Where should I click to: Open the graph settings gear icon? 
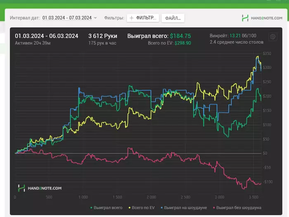click(273, 37)
